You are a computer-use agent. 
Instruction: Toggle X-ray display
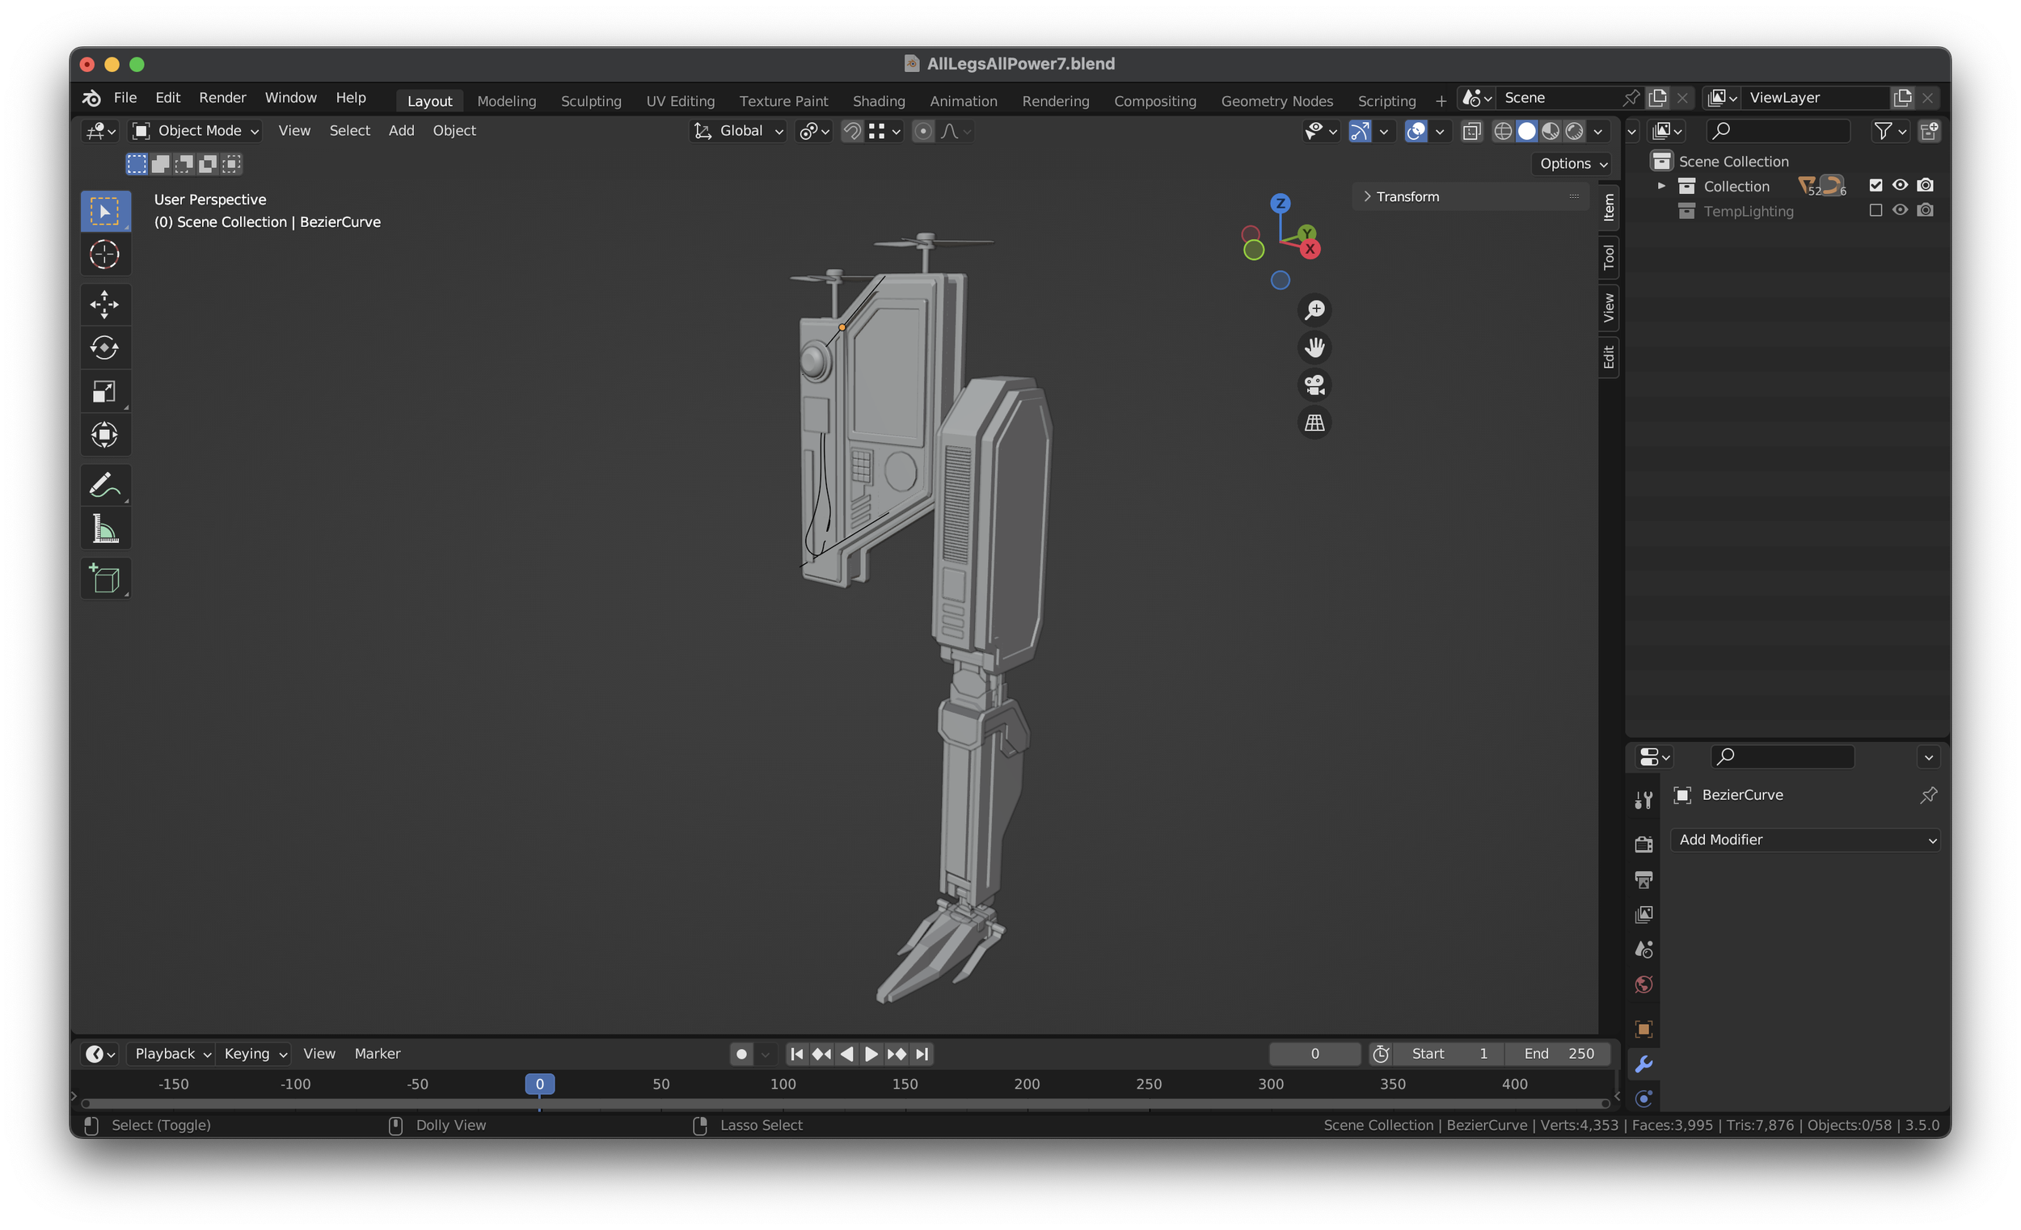click(x=1472, y=131)
